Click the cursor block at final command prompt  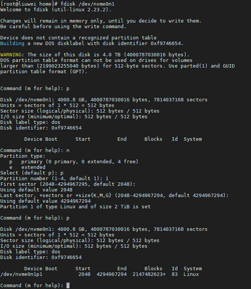coord(68,285)
